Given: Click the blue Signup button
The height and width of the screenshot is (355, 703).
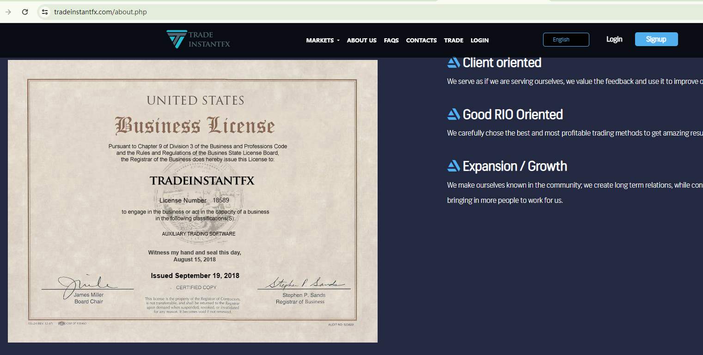Looking at the screenshot, I should (656, 39).
